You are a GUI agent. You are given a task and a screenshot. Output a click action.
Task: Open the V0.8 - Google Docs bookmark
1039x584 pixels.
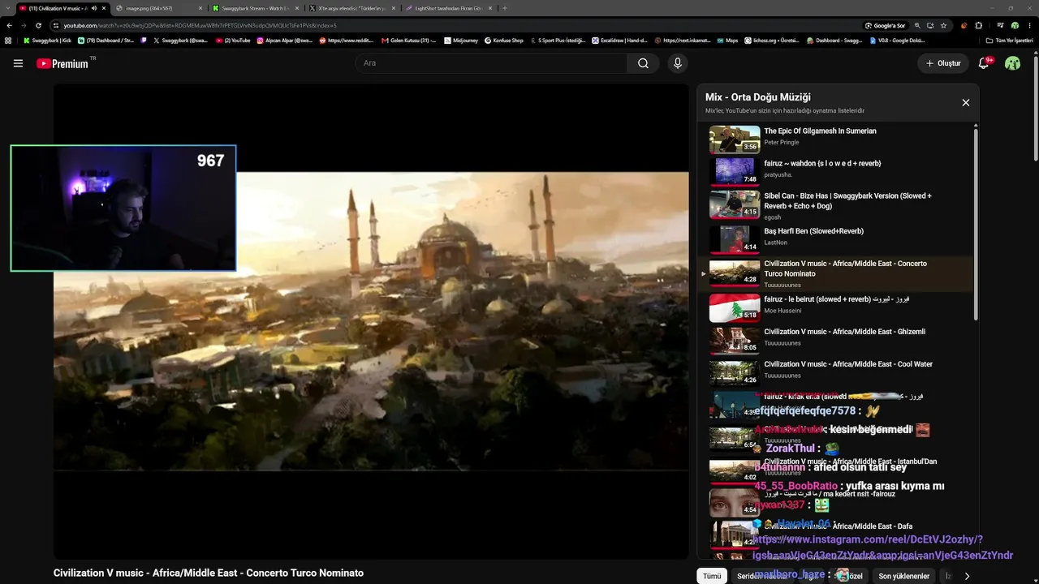point(896,40)
